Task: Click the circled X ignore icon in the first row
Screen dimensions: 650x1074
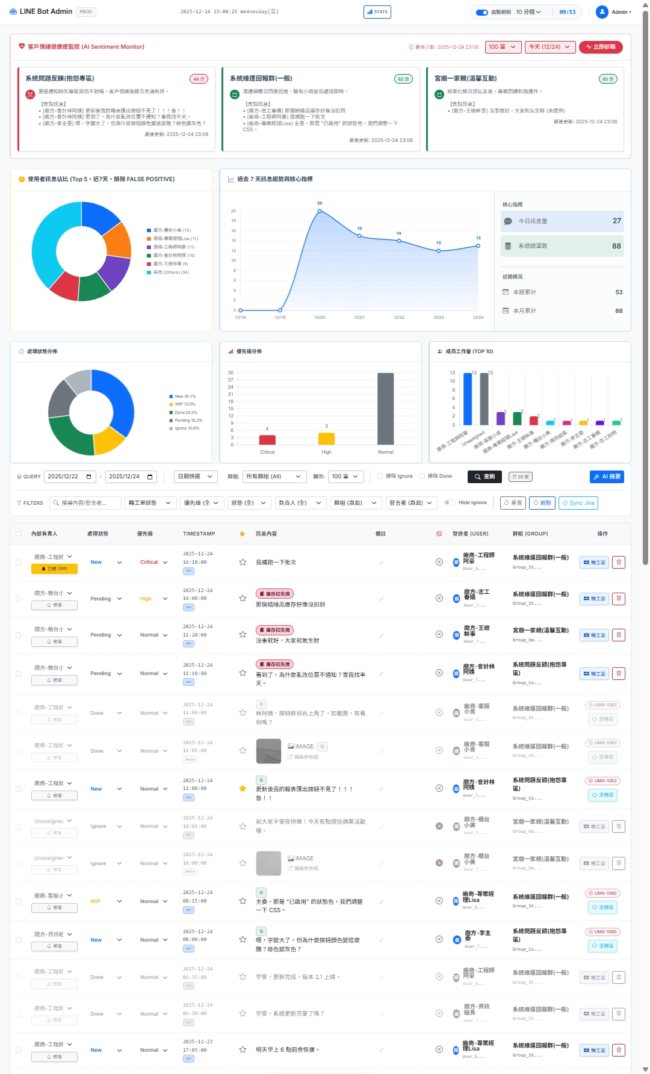Action: 439,563
